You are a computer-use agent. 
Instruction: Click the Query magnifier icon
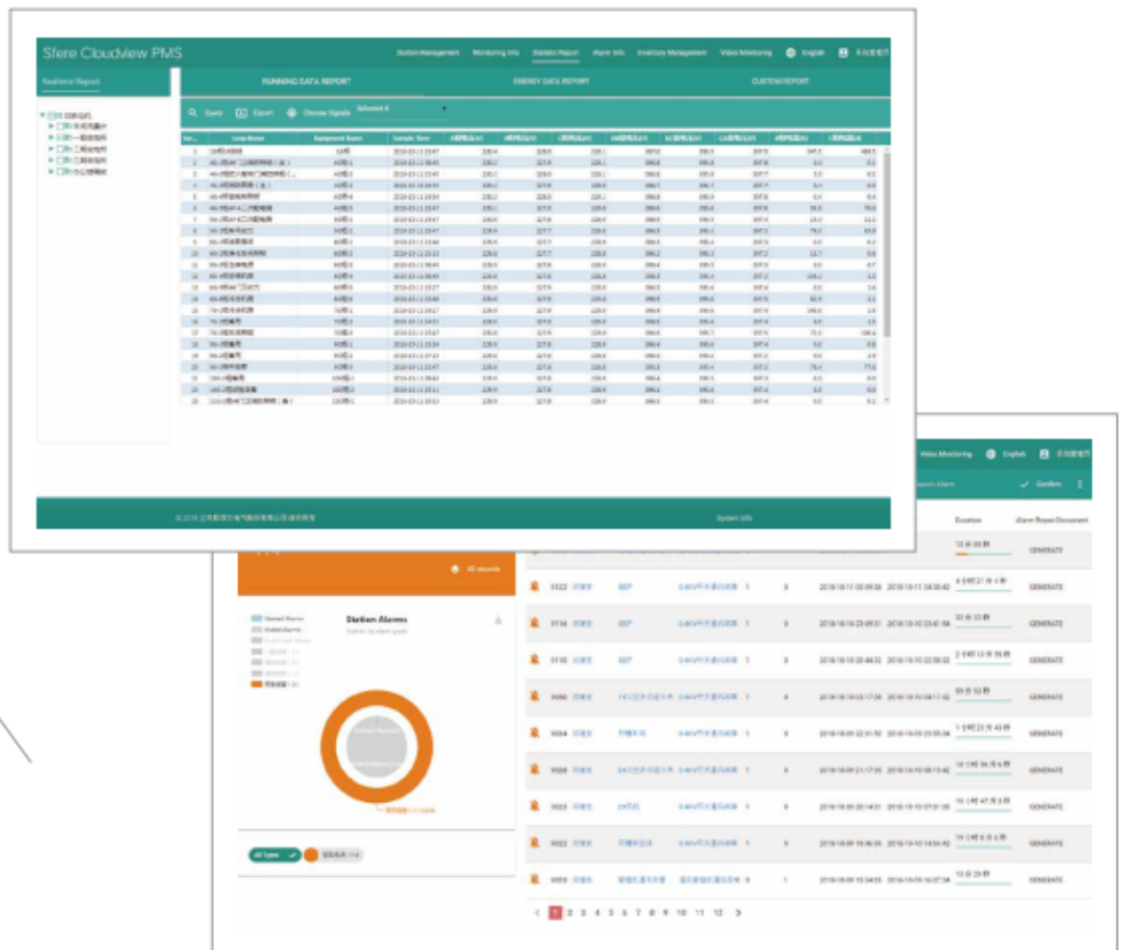193,113
